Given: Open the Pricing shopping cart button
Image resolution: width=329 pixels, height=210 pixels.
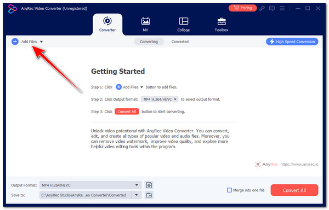Looking at the screenshot, I should coord(242,8).
